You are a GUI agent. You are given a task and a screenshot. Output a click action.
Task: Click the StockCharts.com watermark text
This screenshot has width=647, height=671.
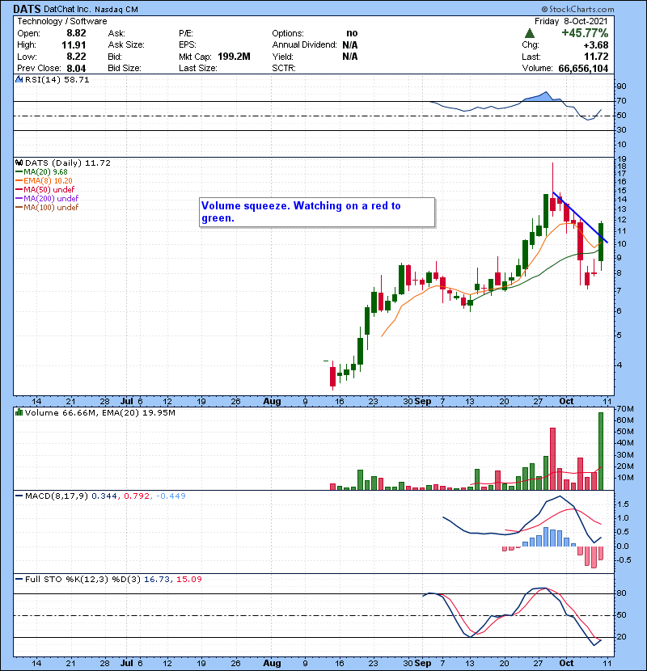[578, 9]
